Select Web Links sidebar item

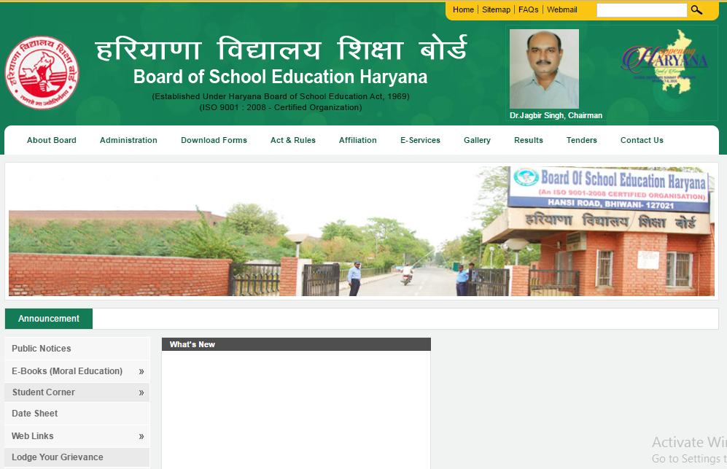(77, 436)
